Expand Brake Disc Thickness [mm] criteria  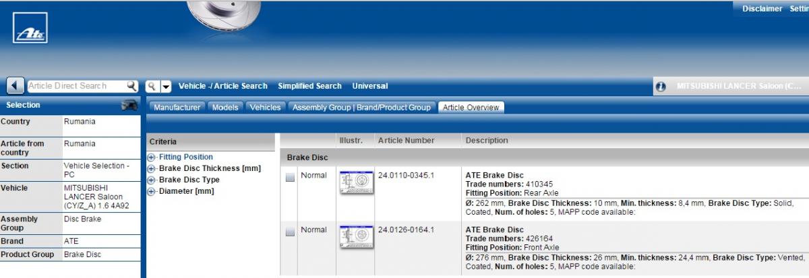[152, 169]
